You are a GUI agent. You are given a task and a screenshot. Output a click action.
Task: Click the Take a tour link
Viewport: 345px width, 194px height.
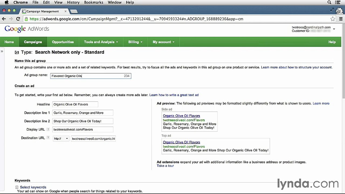[x=165, y=166]
